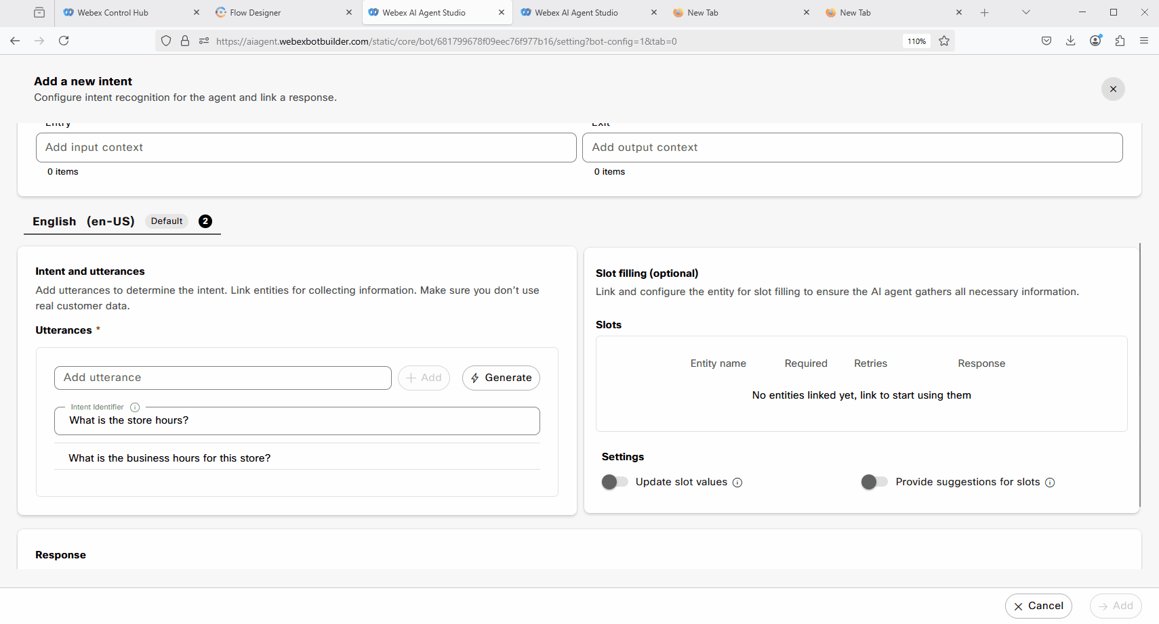1159x624 pixels.
Task: Open the browser extensions menu
Action: point(1120,41)
